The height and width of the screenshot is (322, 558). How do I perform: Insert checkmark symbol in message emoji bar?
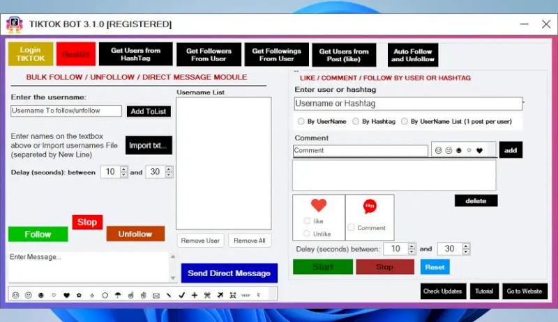182,295
